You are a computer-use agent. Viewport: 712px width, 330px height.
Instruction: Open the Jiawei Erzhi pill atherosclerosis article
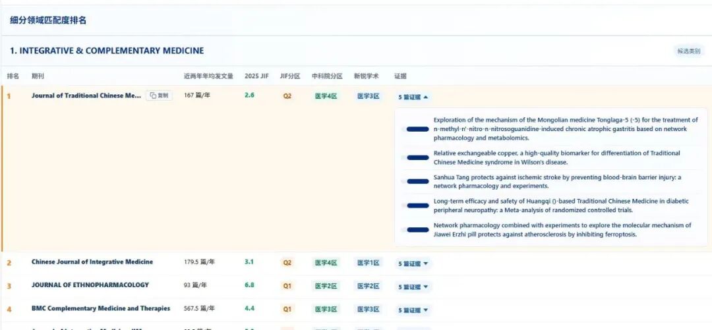(562, 230)
